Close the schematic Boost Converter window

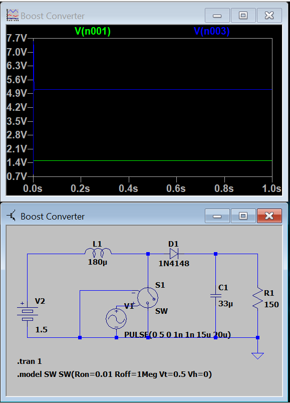click(x=269, y=216)
